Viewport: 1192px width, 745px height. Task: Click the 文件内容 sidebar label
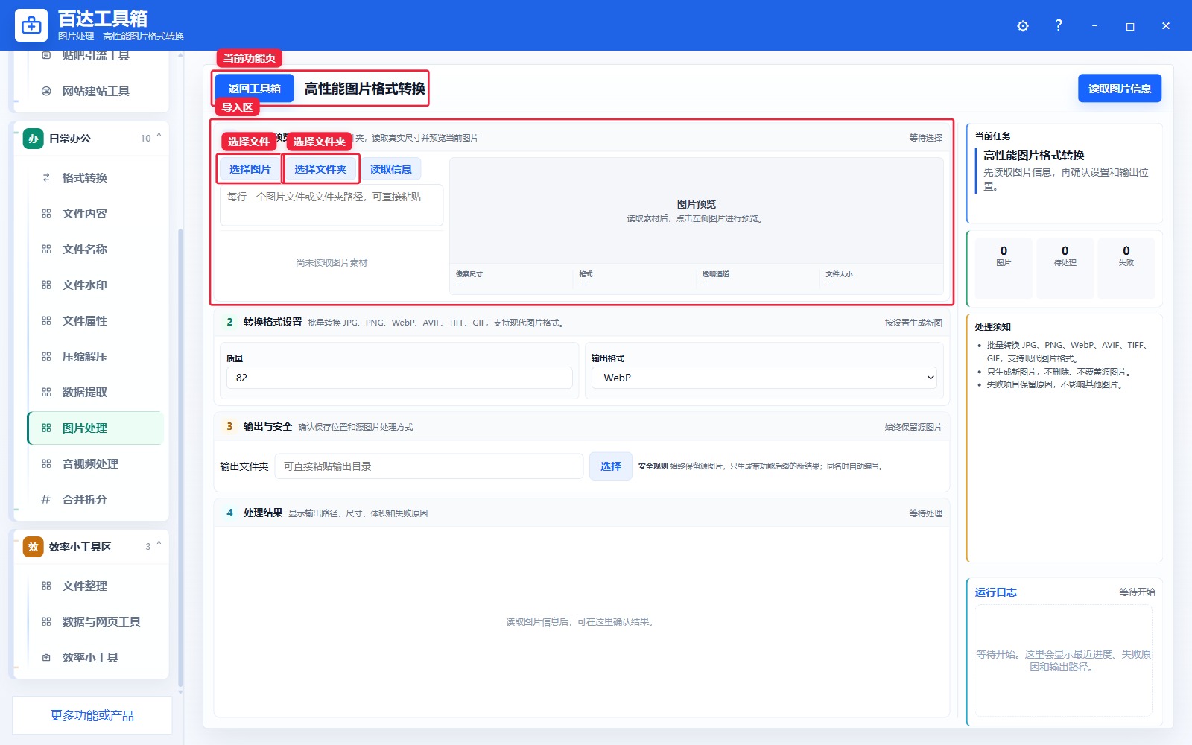tap(85, 213)
